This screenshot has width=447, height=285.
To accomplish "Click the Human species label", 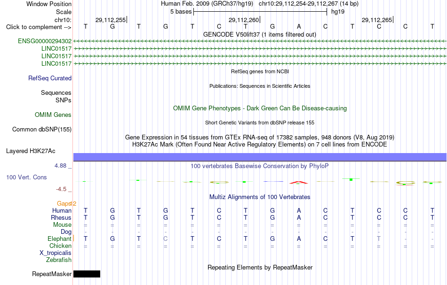I will point(62,211).
